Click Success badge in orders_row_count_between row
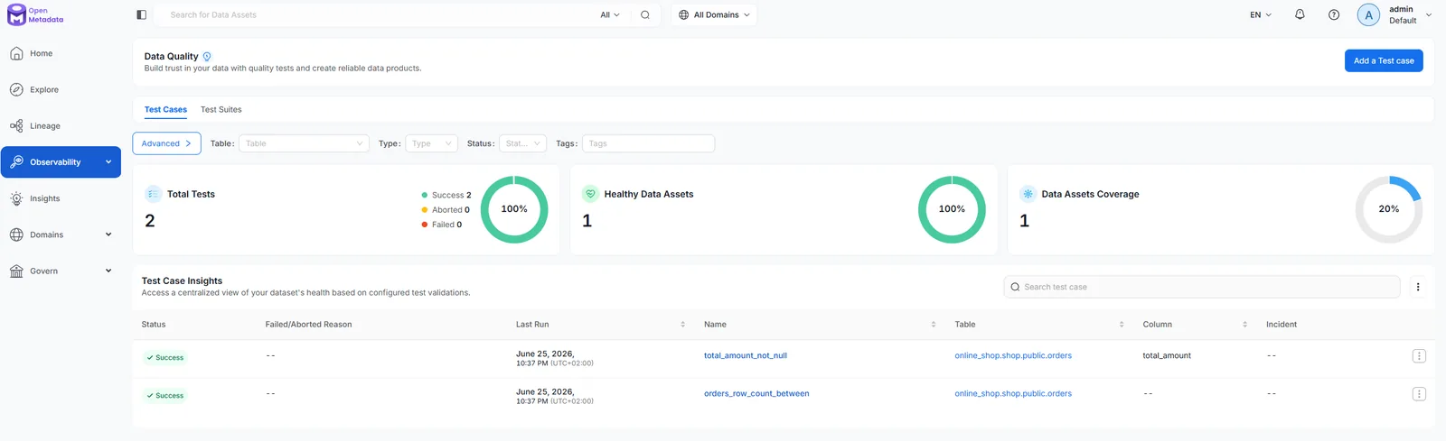This screenshot has height=441, width=1446. click(x=164, y=395)
